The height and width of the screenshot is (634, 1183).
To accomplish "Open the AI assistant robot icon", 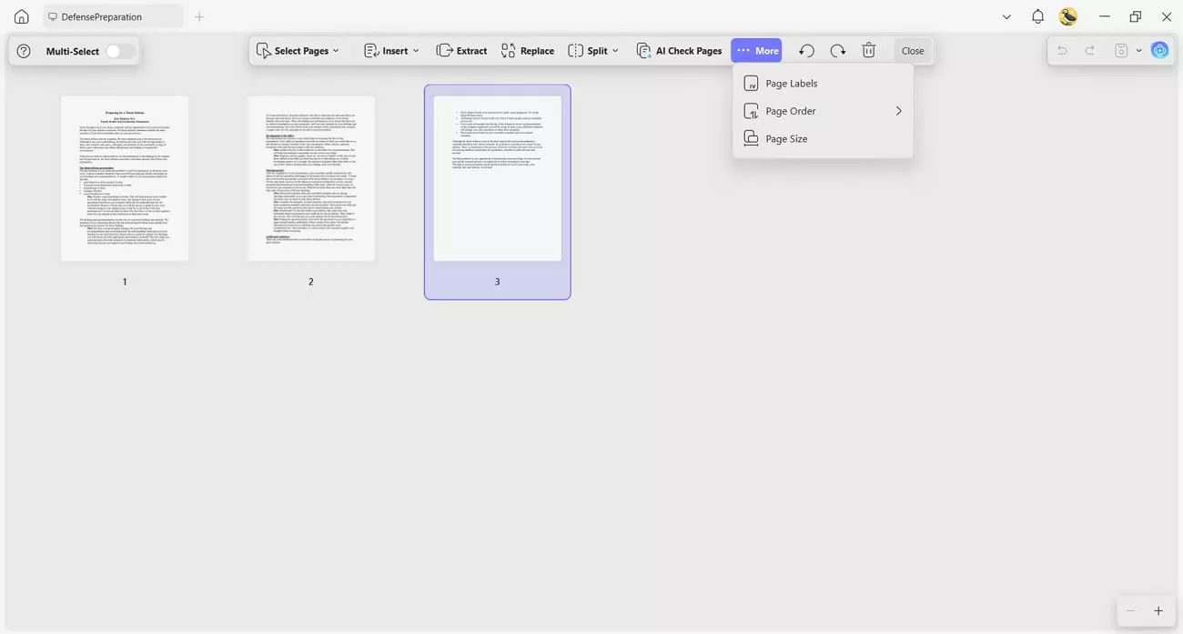I will click(1159, 49).
